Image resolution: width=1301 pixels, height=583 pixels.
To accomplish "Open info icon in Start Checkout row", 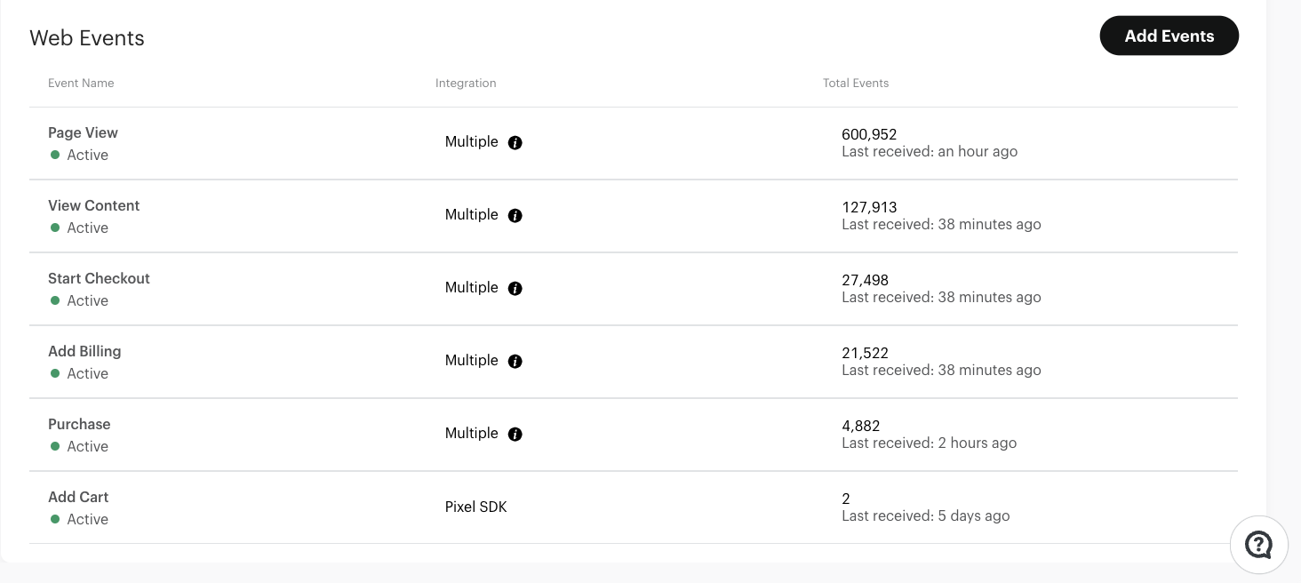I will [515, 288].
